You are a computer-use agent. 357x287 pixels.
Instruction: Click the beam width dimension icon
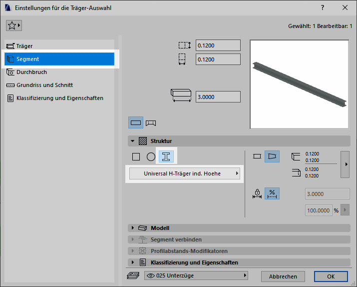pyautogui.click(x=182, y=59)
